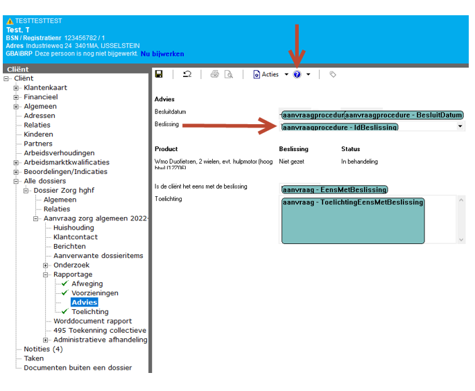Screen dimensions: 475x391
Task: Click the tag label icon
Action: (333, 74)
